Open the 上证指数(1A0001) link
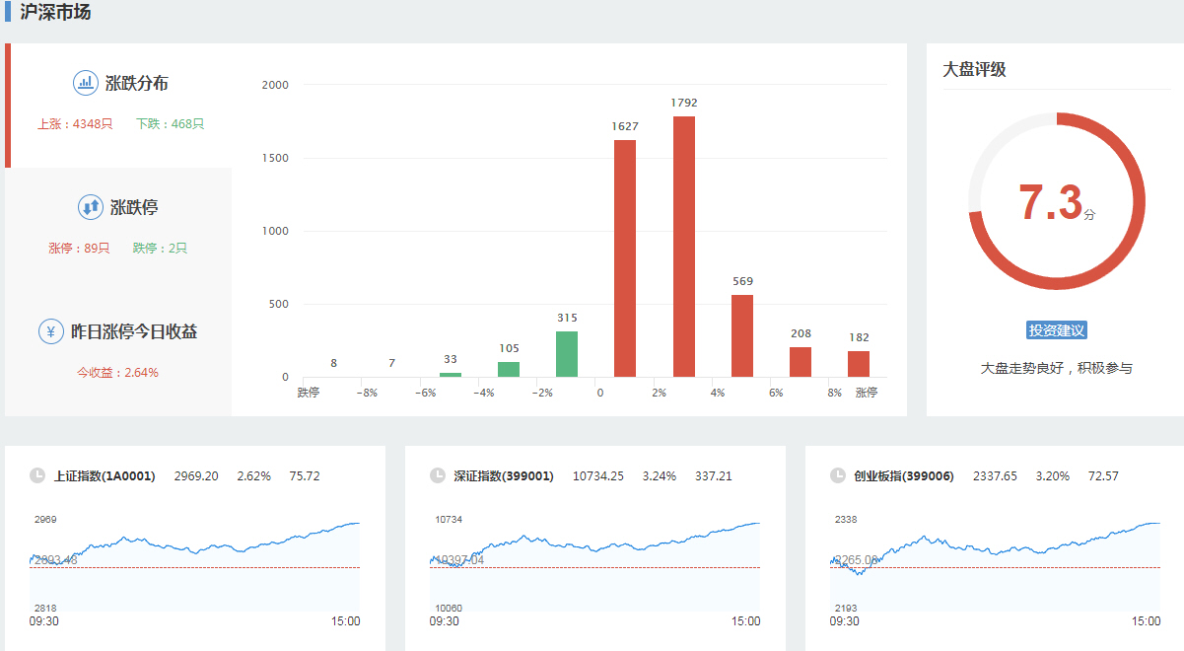 [x=104, y=475]
